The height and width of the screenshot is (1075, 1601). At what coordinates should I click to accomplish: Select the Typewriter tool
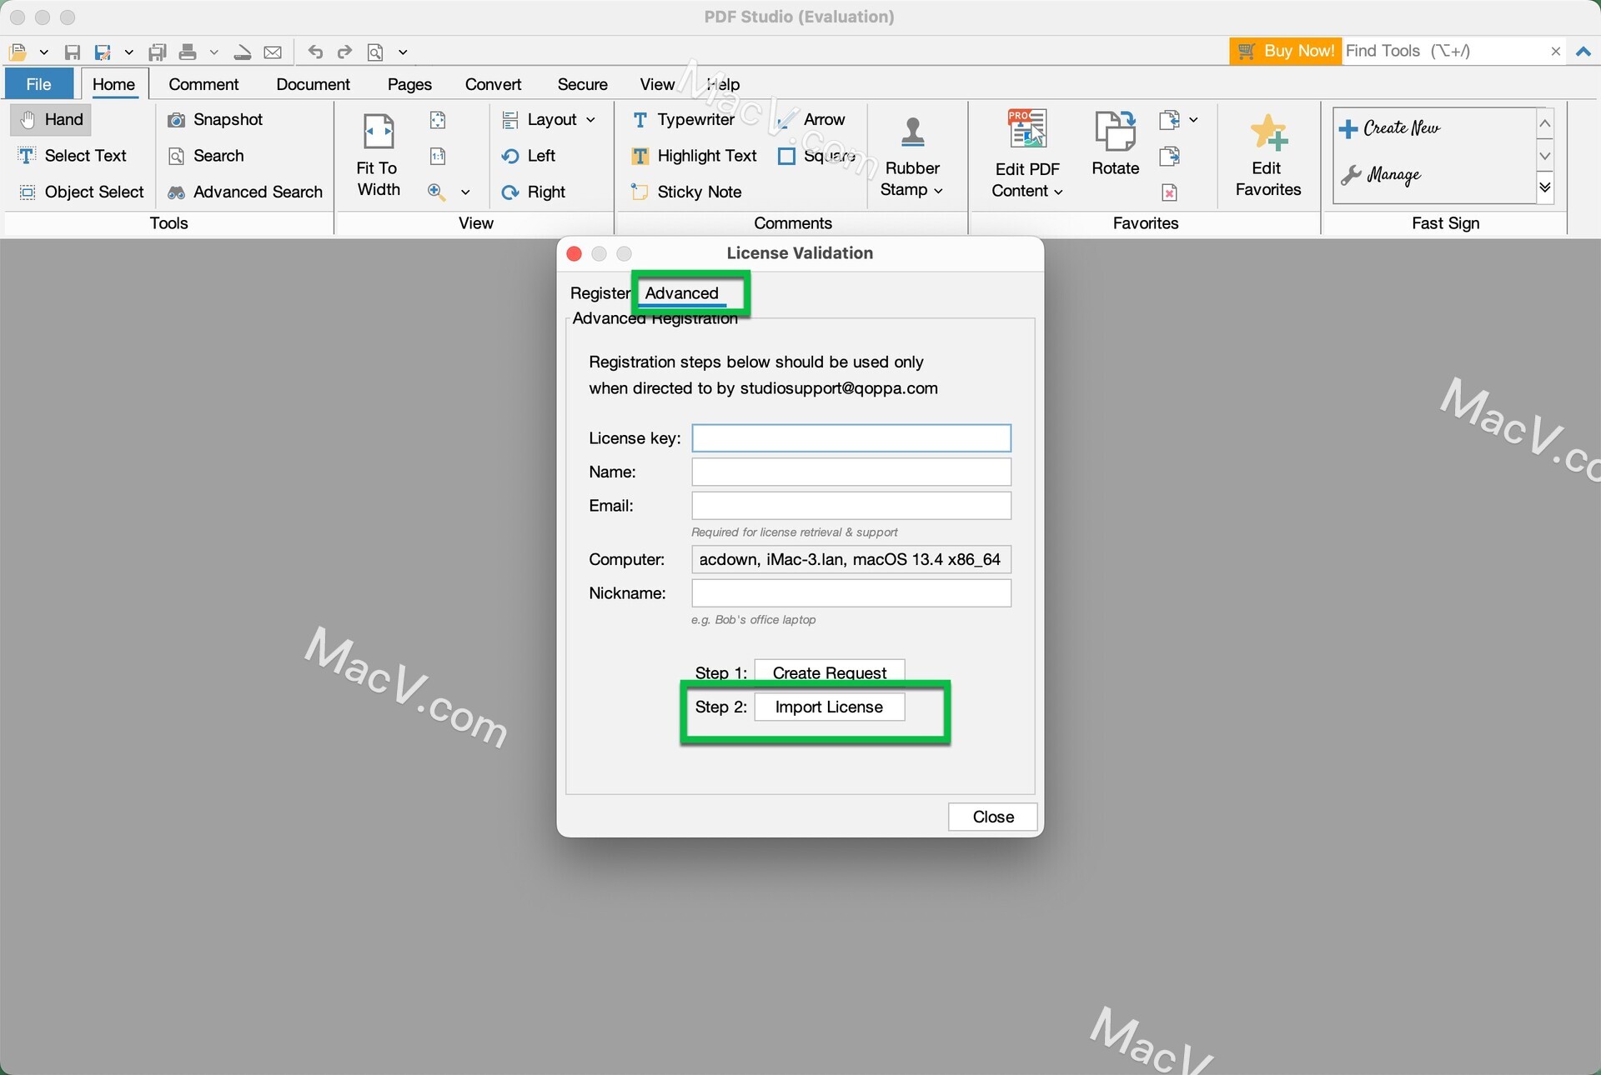tap(683, 119)
